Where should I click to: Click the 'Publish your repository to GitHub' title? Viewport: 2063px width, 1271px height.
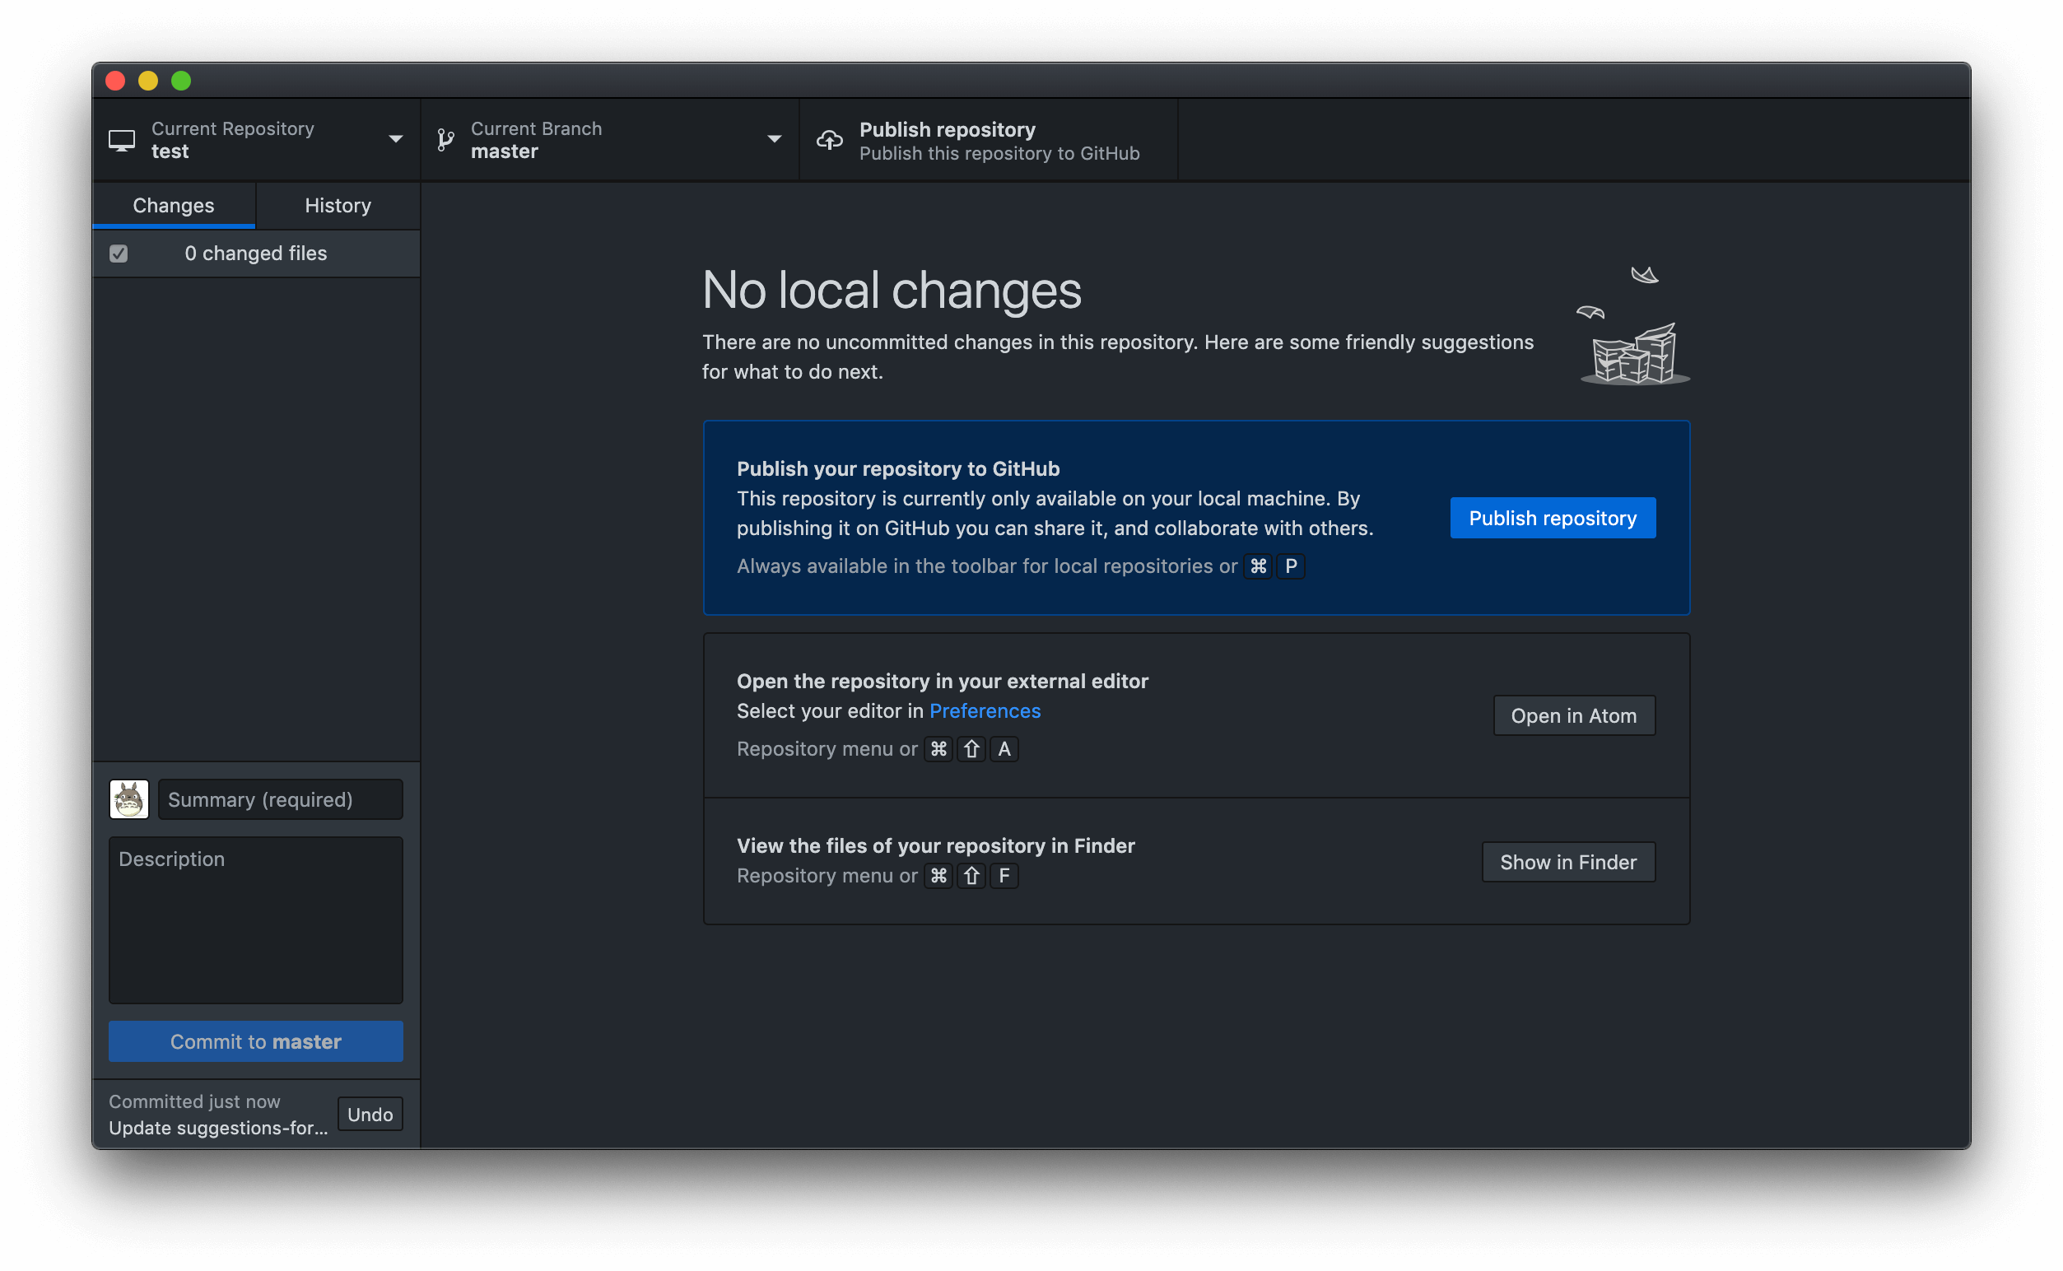click(x=898, y=468)
